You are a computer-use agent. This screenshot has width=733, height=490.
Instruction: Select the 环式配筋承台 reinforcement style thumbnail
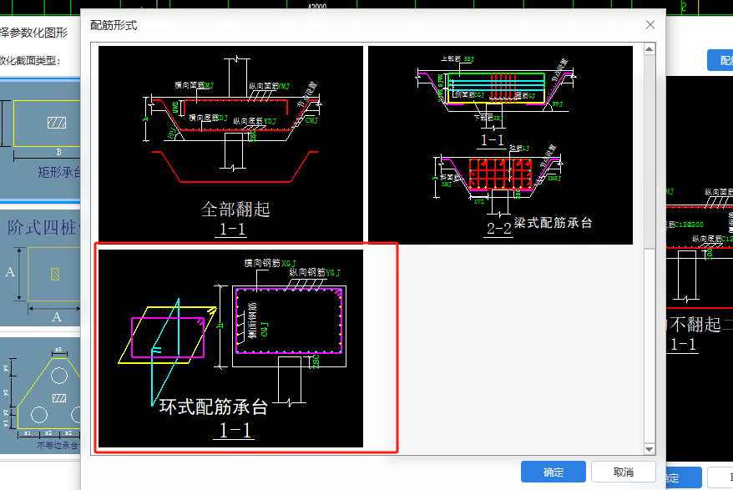point(230,348)
